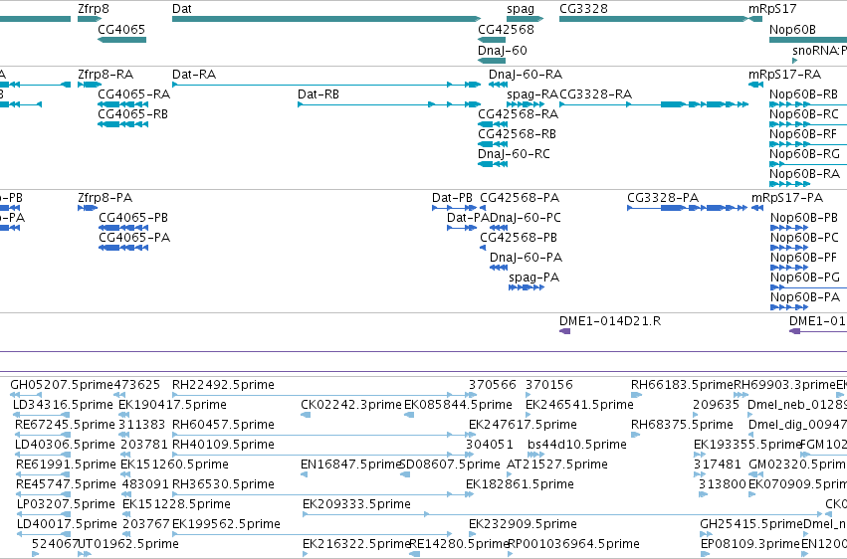Viewport: 847px width, 559px height.
Task: Open the DnaJ-60-RC transcript label
Action: [514, 154]
